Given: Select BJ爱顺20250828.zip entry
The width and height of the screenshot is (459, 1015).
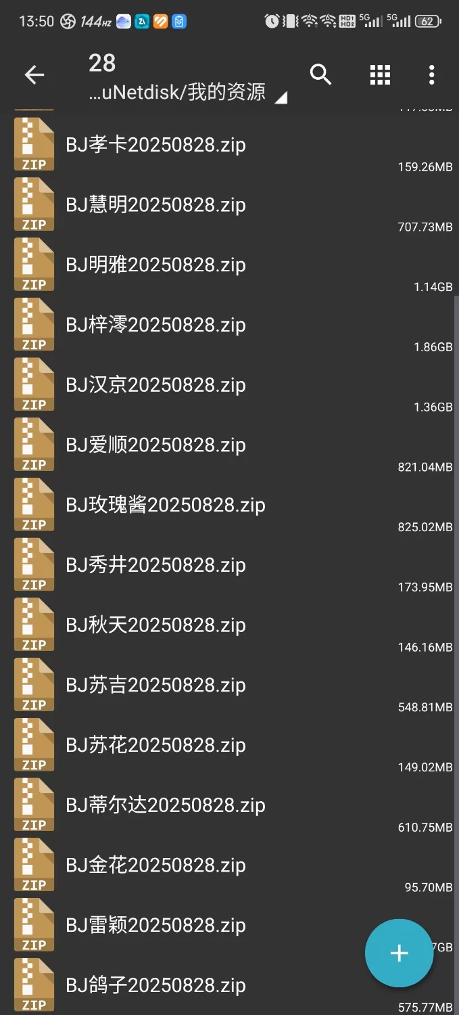Looking at the screenshot, I should click(x=229, y=446).
